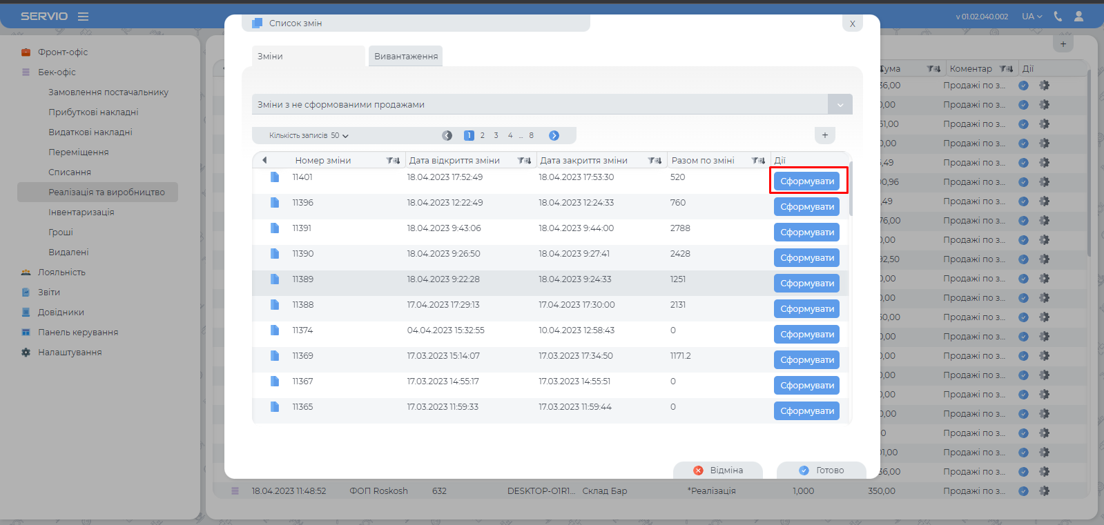Click the document icon for shift 11401
The image size is (1104, 525).
point(275,177)
